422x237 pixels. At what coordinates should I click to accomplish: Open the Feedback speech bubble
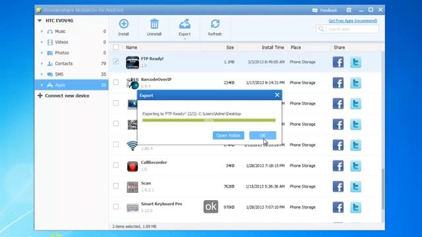(315, 11)
